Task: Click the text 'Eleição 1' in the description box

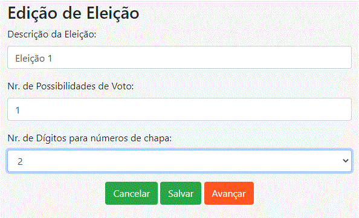Action: pyautogui.click(x=34, y=59)
